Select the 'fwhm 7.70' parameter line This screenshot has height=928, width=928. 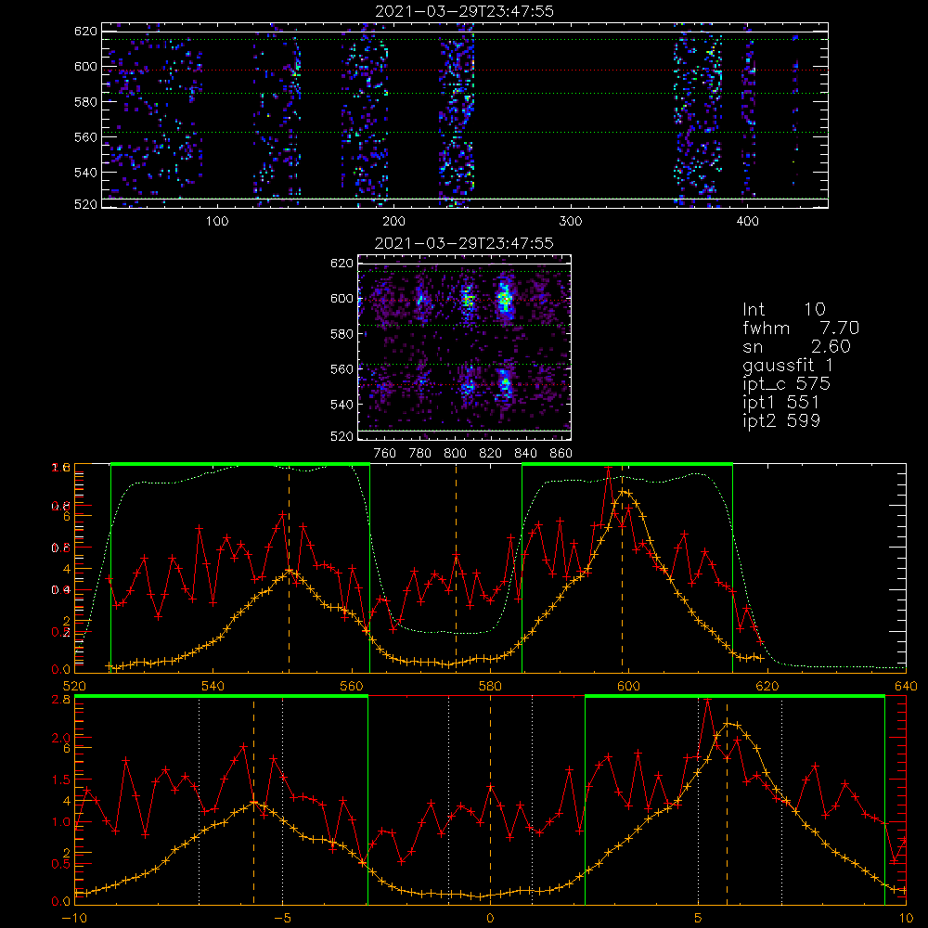[801, 328]
